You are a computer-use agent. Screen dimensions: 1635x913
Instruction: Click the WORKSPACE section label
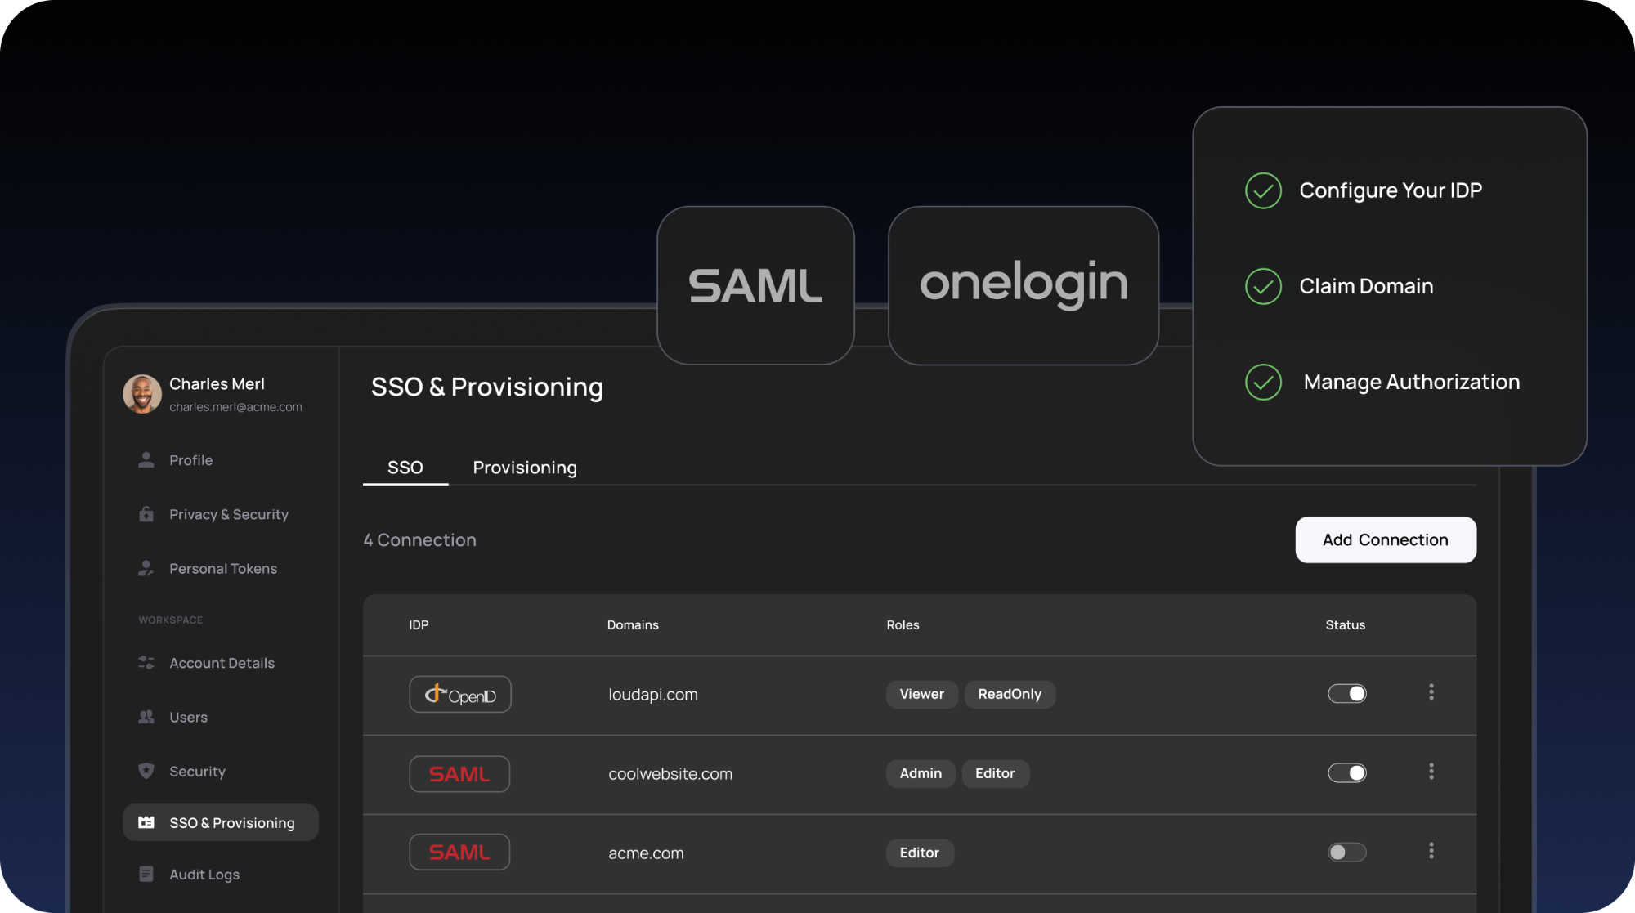point(170,620)
